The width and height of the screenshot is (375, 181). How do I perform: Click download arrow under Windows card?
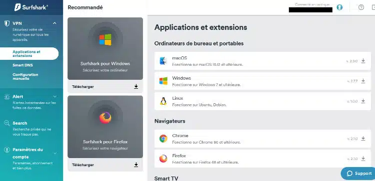click(x=136, y=87)
